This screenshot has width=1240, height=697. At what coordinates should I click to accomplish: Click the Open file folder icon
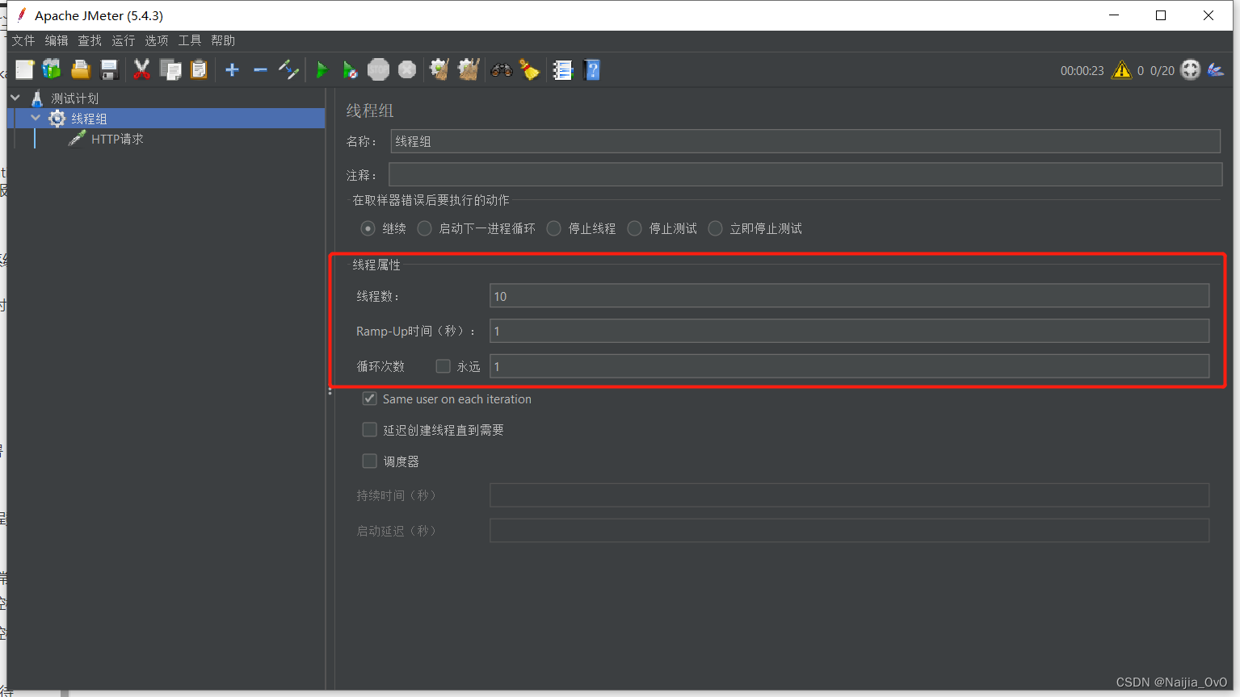click(80, 70)
